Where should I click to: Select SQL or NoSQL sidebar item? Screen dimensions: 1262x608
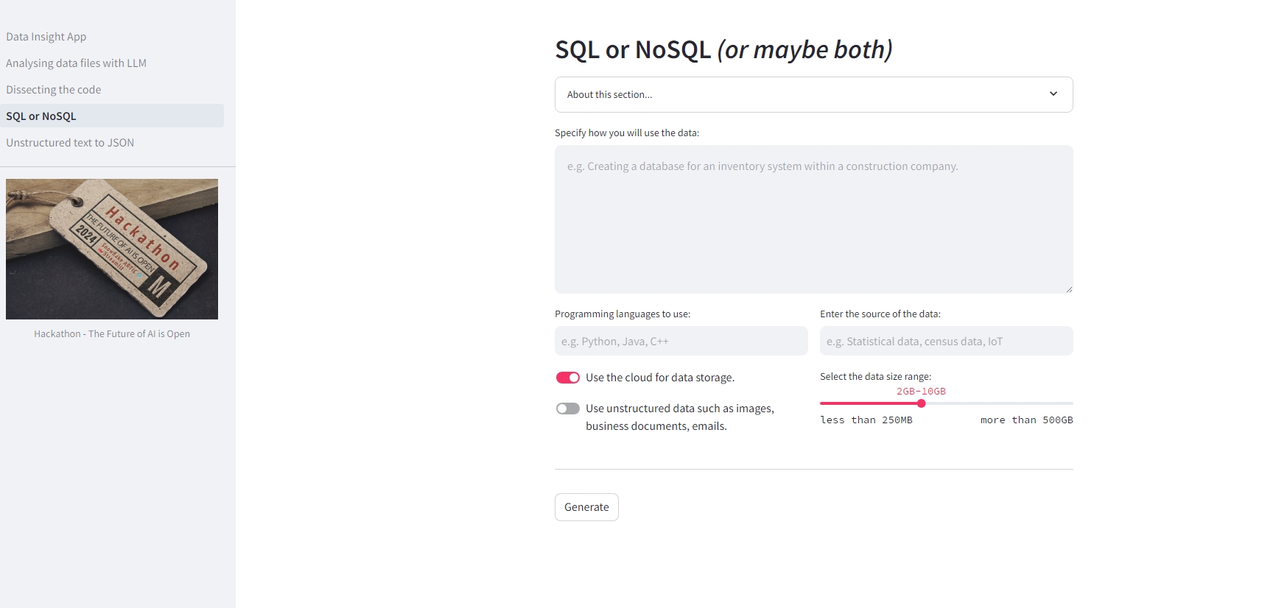(112, 116)
